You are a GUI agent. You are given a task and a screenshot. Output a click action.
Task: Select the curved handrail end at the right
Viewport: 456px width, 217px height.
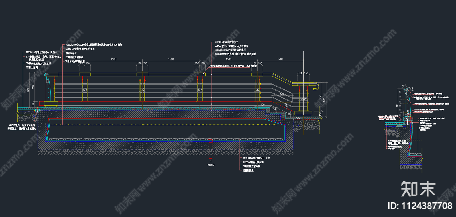(315, 86)
